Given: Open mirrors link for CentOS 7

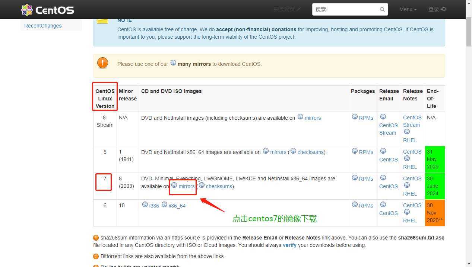Looking at the screenshot, I should (x=187, y=186).
